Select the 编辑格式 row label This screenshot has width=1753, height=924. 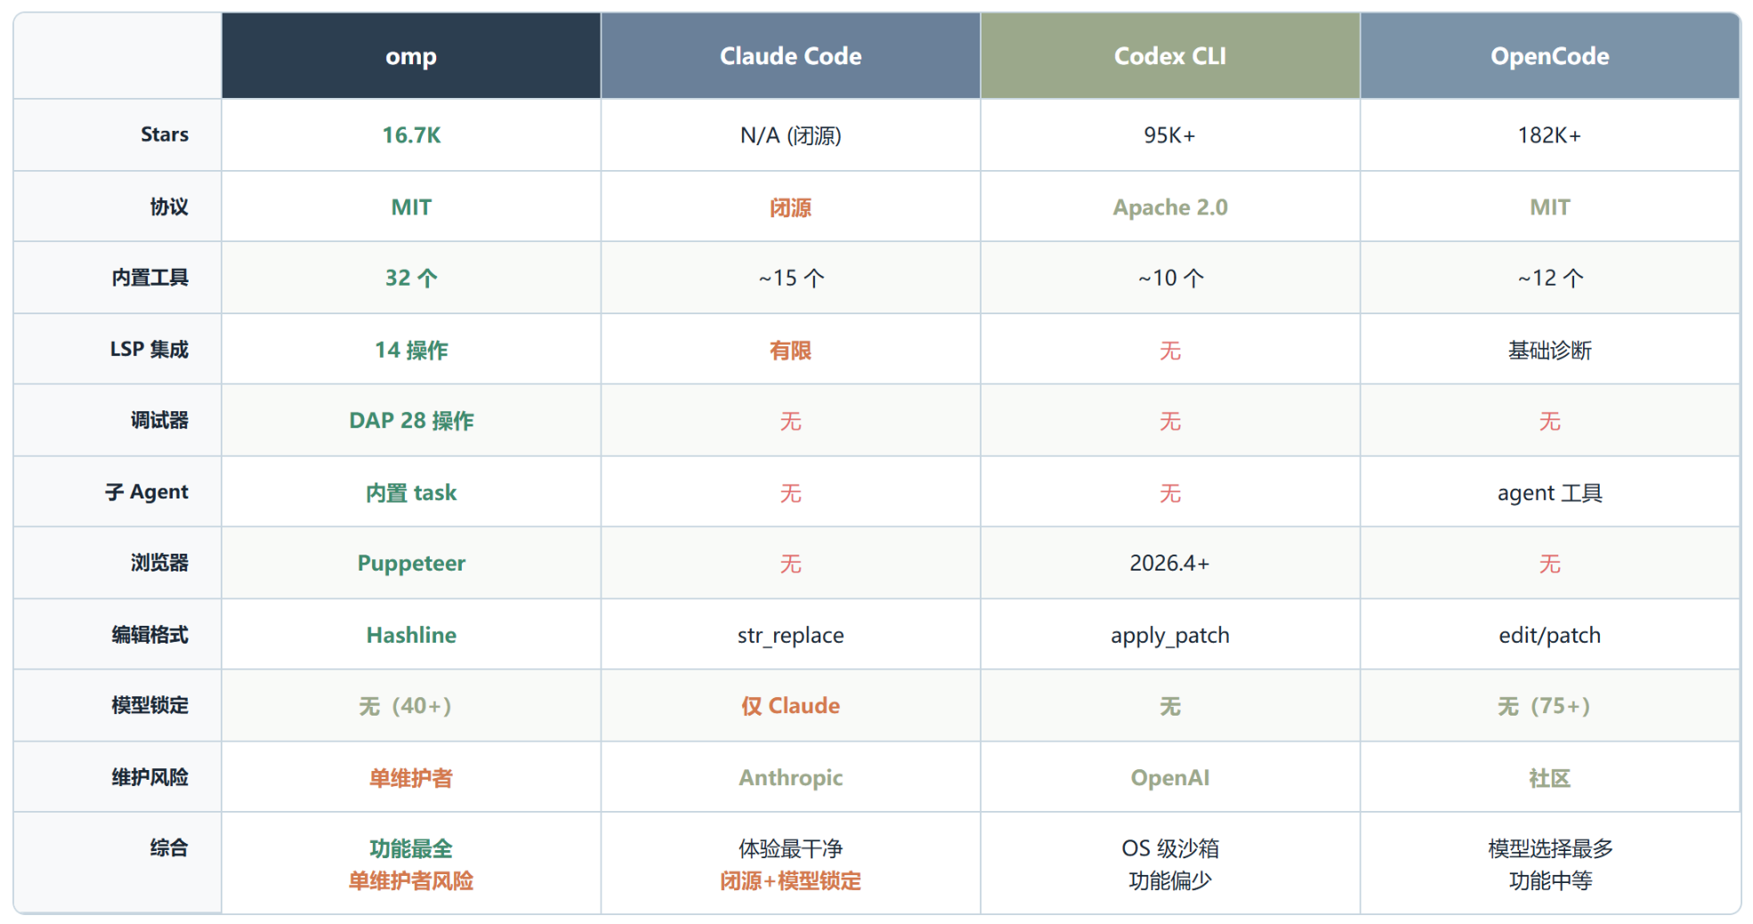click(150, 635)
